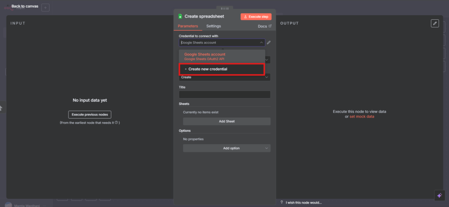Open the AI assistant sparkle button
449x207 pixels.
(439, 196)
